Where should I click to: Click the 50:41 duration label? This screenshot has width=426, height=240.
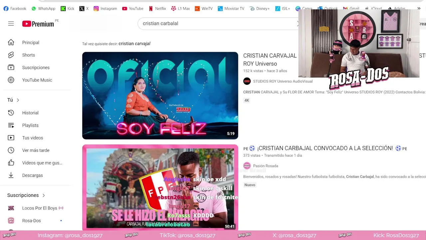[230, 226]
